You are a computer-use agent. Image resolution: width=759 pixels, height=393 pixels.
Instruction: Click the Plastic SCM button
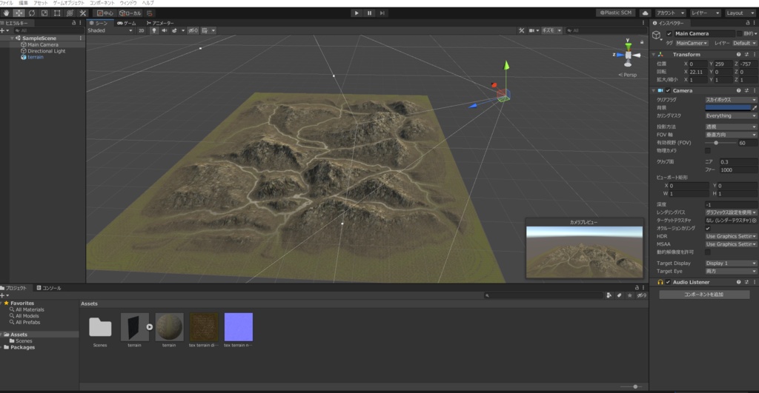point(616,13)
